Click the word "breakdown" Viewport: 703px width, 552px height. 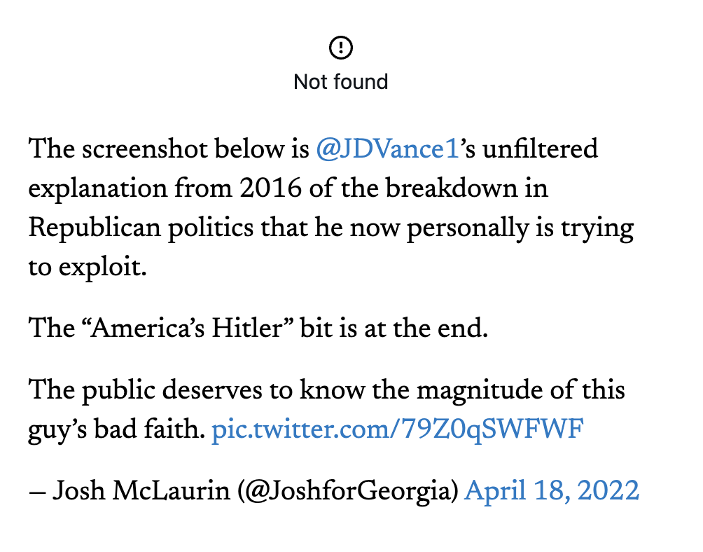coord(452,188)
